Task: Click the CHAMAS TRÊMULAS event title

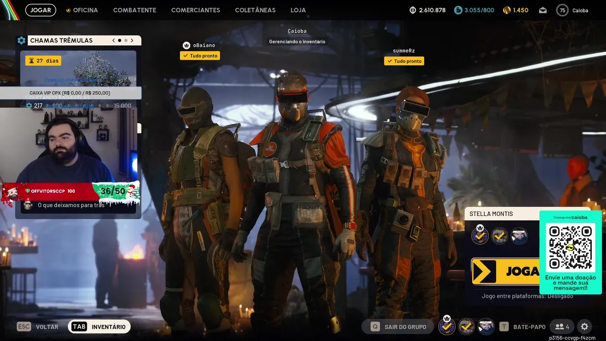Action: click(61, 41)
